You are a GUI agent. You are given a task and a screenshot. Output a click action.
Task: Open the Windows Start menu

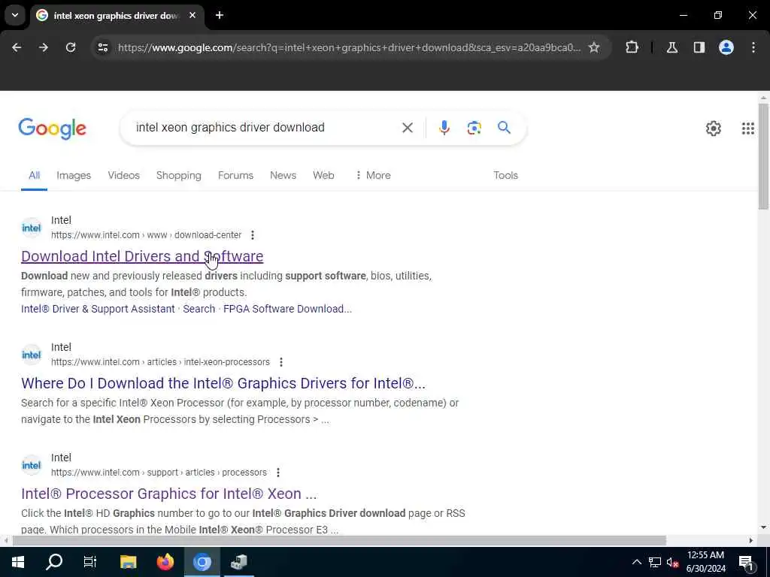(18, 562)
